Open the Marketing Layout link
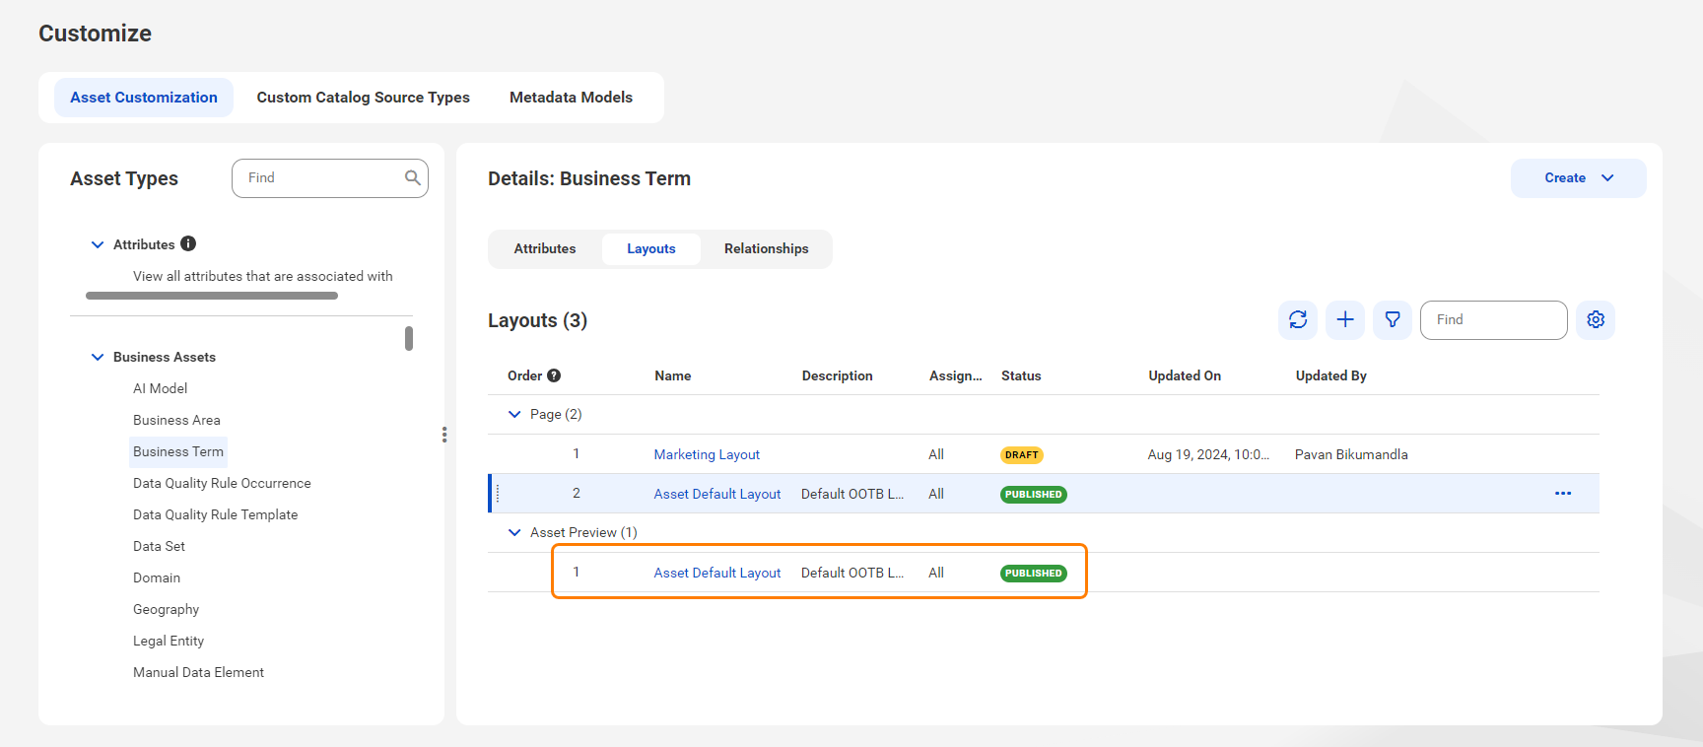1703x747 pixels. (707, 454)
